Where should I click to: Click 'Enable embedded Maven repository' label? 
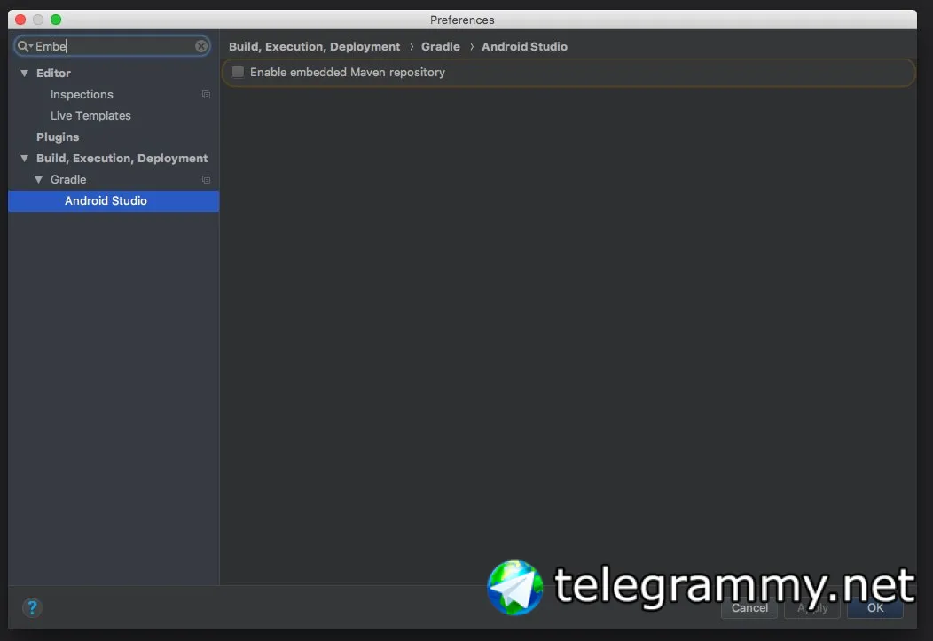click(348, 72)
